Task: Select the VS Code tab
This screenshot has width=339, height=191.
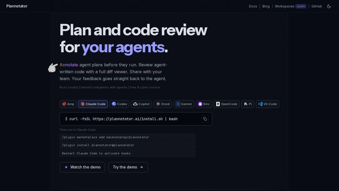Action: click(267, 104)
